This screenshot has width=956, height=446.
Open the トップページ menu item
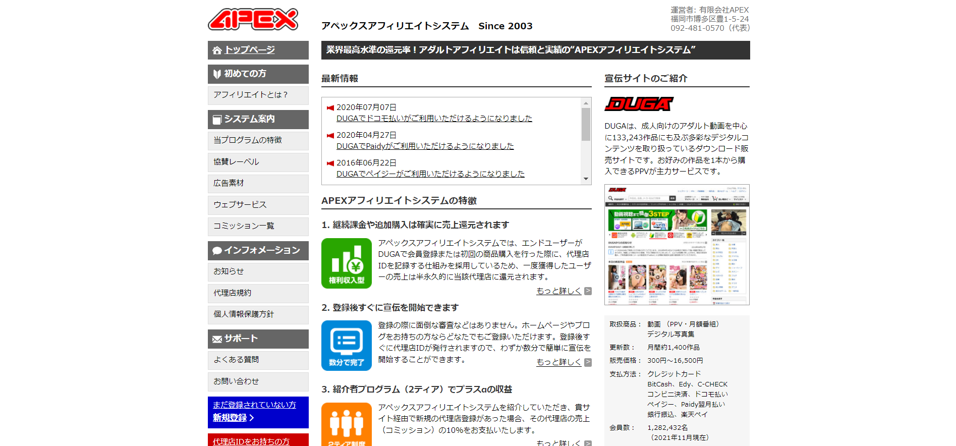pos(258,50)
